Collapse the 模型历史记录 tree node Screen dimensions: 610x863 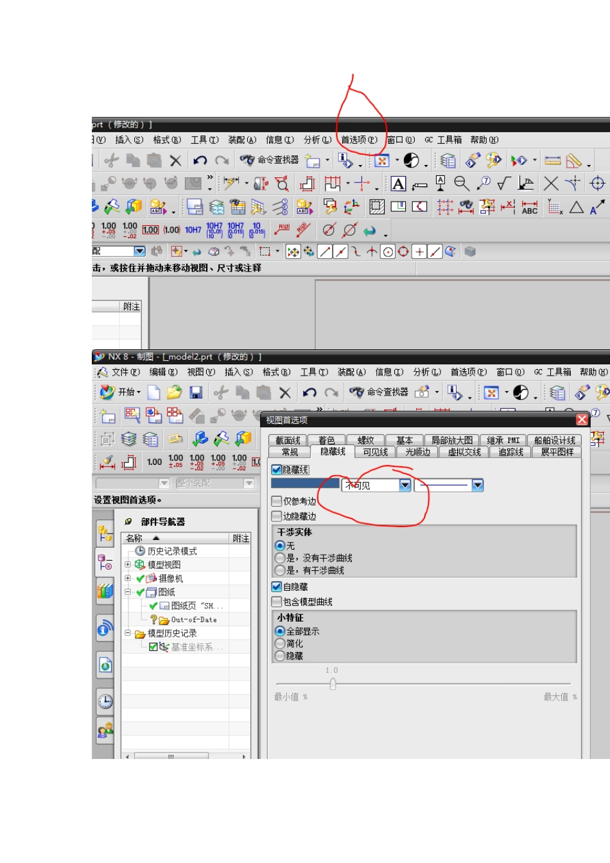pos(128,633)
